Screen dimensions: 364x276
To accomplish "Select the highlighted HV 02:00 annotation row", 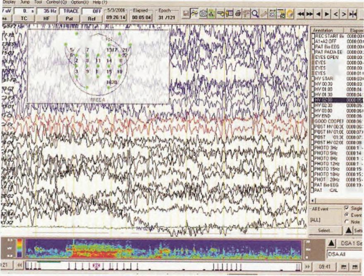I will [x=337, y=100].
